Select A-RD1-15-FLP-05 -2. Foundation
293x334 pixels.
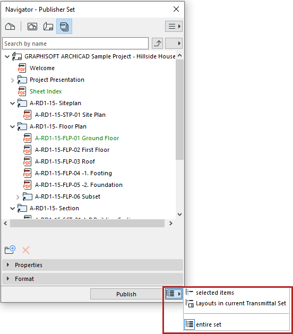(x=79, y=185)
